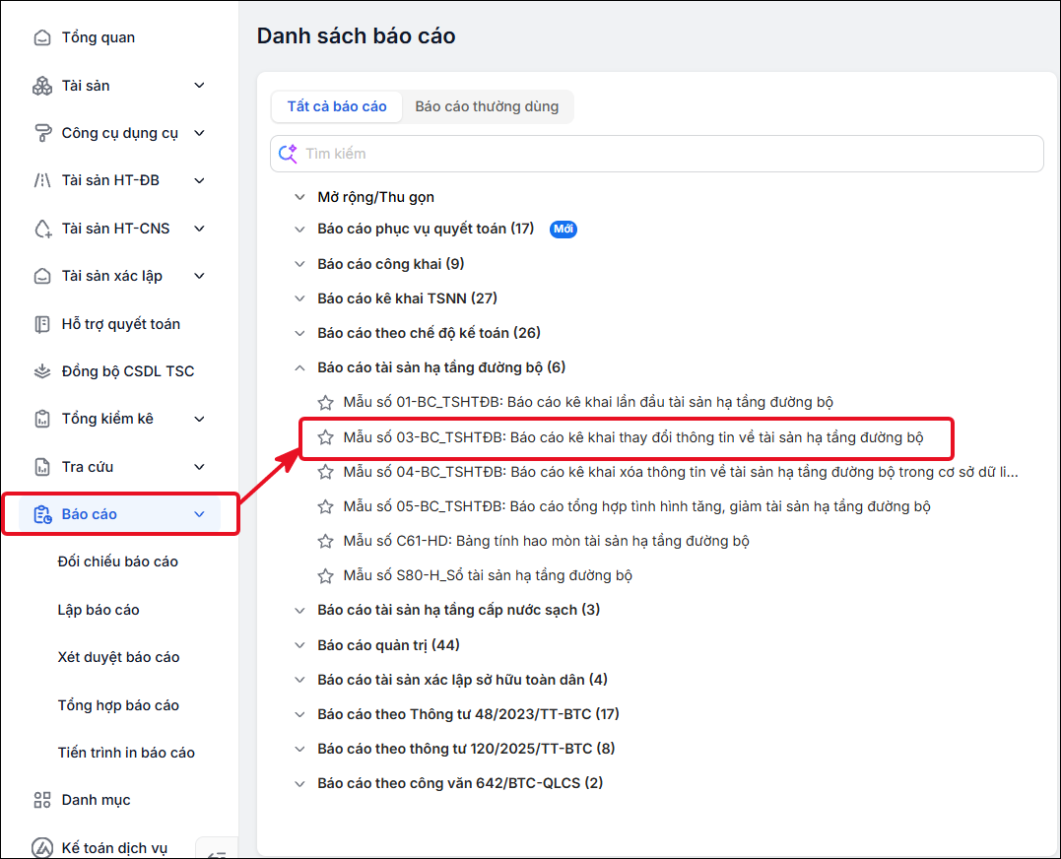Screen dimensions: 1061x859
Task: Expand Báo cáo theo công văn 642/BTC-QLCS
Action: [x=299, y=783]
